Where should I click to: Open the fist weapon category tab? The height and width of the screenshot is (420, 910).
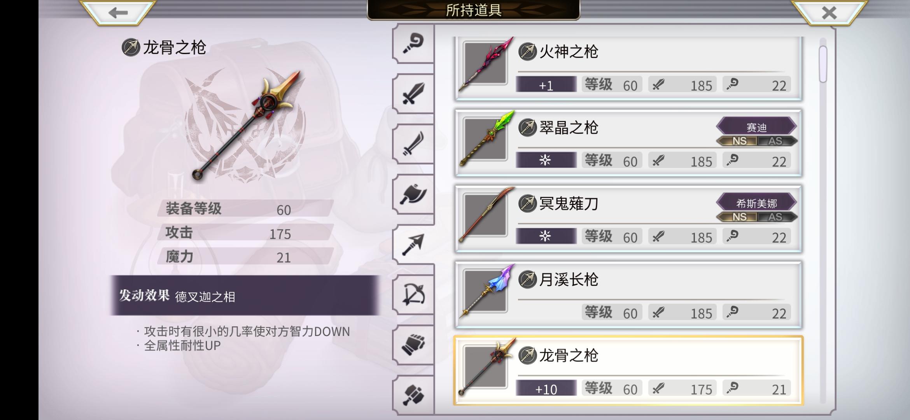413,345
